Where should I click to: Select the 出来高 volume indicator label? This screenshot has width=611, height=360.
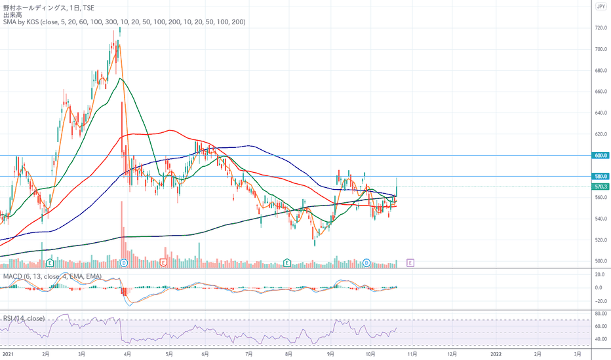pyautogui.click(x=12, y=15)
